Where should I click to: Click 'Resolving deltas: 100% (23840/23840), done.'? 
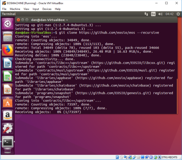tap(58, 55)
